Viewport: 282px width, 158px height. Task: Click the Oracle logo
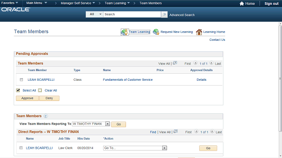coord(16,10)
